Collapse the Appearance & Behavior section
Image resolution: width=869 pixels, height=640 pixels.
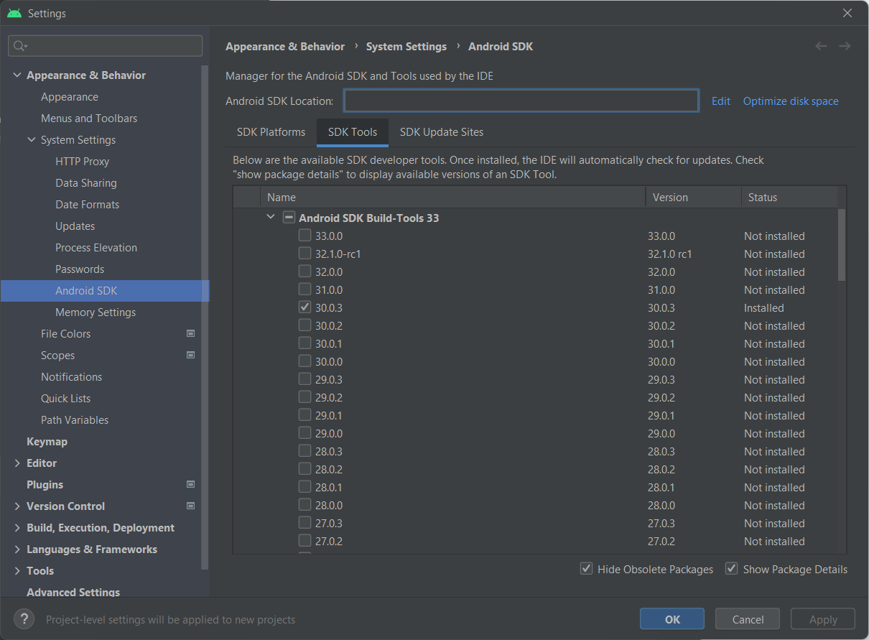tap(17, 75)
